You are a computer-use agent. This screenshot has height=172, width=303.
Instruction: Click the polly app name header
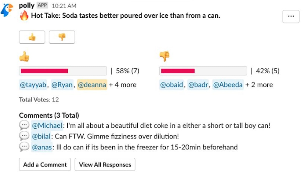coord(27,6)
